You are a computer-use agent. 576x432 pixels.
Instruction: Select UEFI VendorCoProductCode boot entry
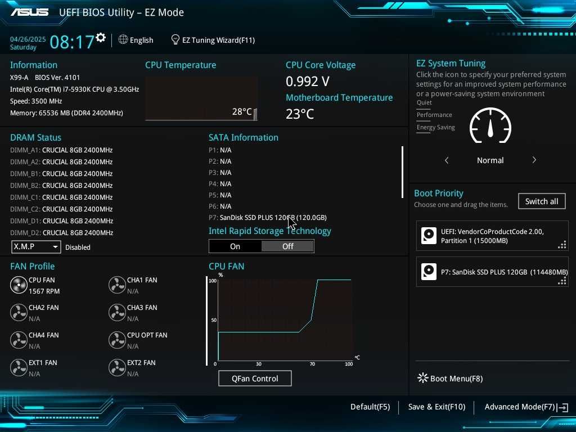point(492,236)
